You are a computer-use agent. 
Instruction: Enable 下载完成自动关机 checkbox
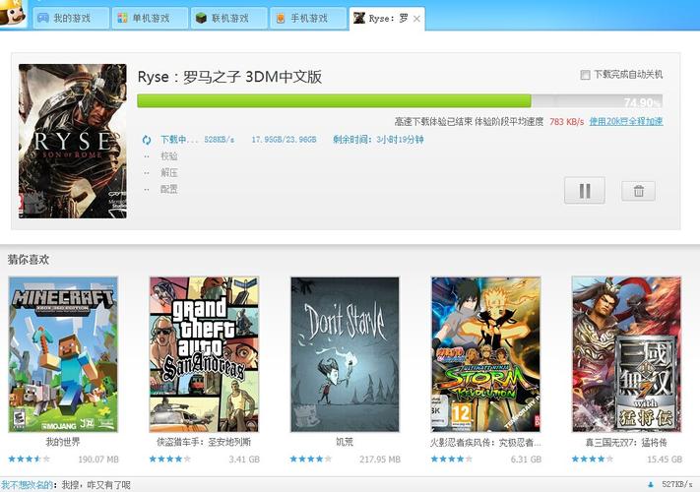click(585, 75)
